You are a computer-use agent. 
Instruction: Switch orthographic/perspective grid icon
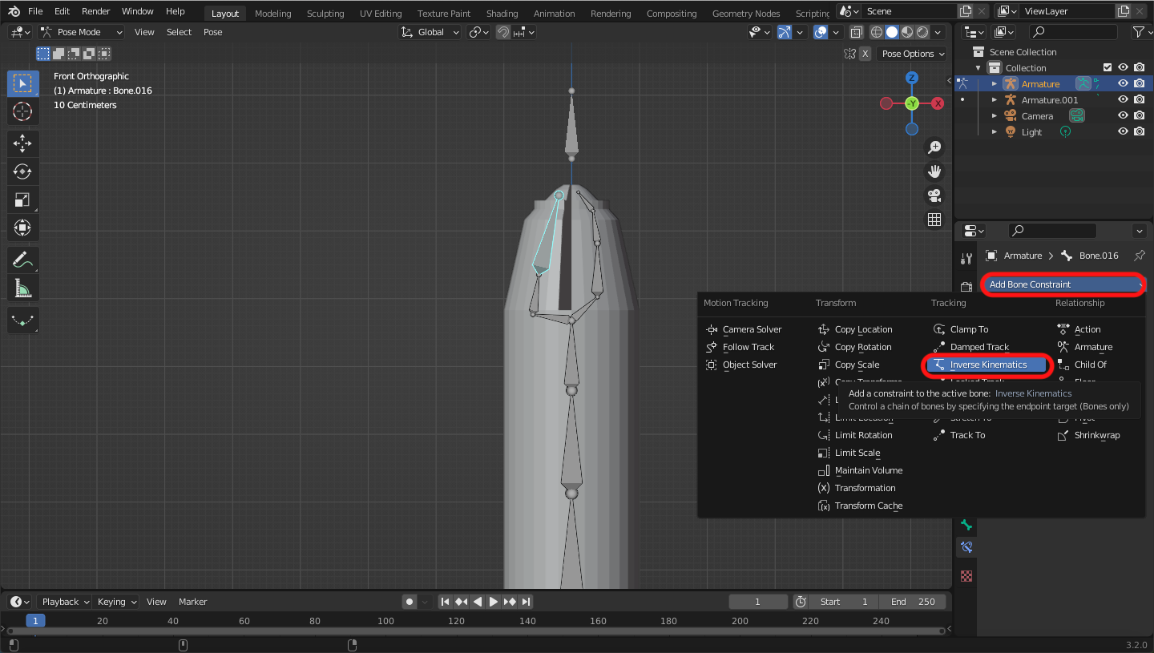934,220
